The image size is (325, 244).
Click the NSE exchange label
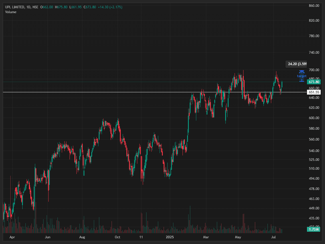click(35, 7)
